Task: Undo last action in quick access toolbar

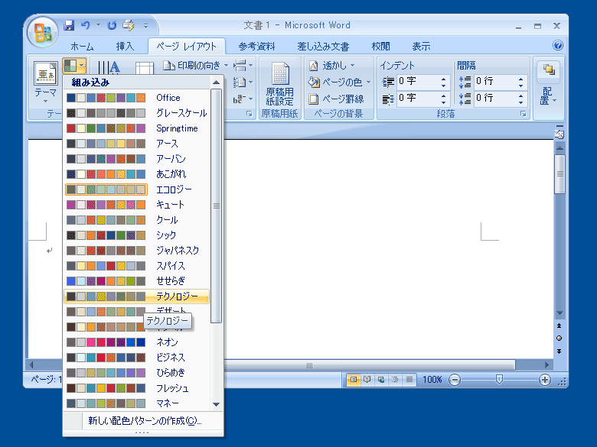Action: [86, 25]
